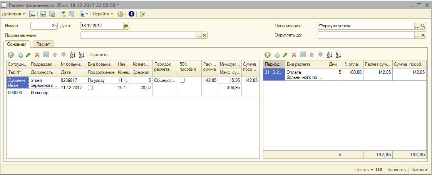
Task: Open the Печать dropdown
Action: (363, 170)
